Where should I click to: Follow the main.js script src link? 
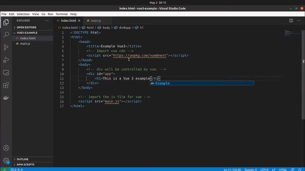(112, 101)
